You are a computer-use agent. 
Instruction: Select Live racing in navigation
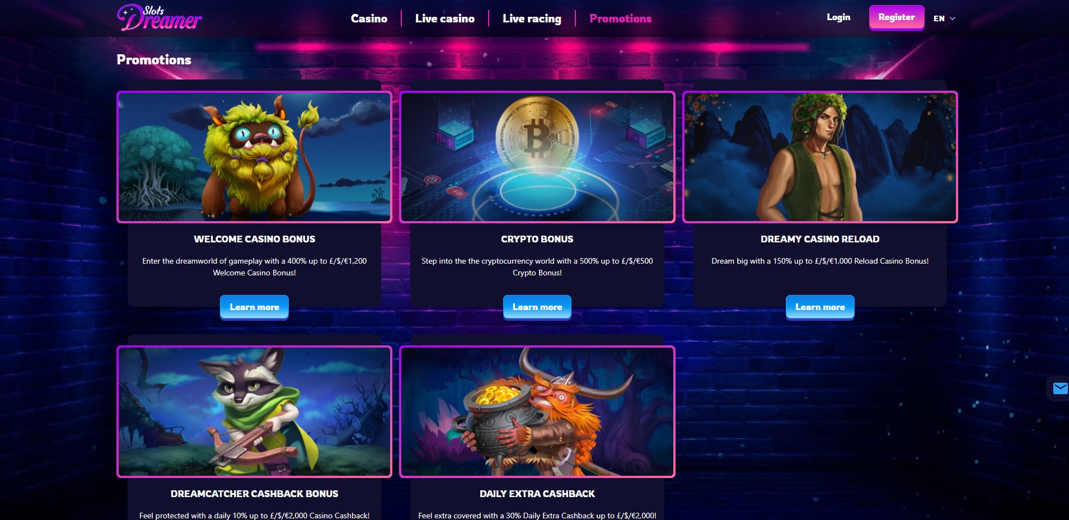click(532, 18)
